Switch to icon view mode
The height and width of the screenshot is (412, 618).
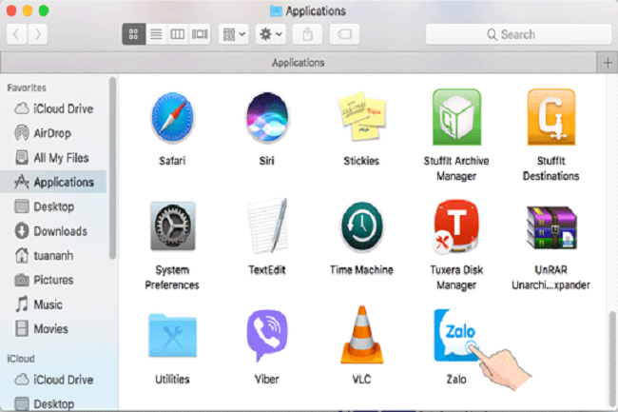tap(133, 34)
